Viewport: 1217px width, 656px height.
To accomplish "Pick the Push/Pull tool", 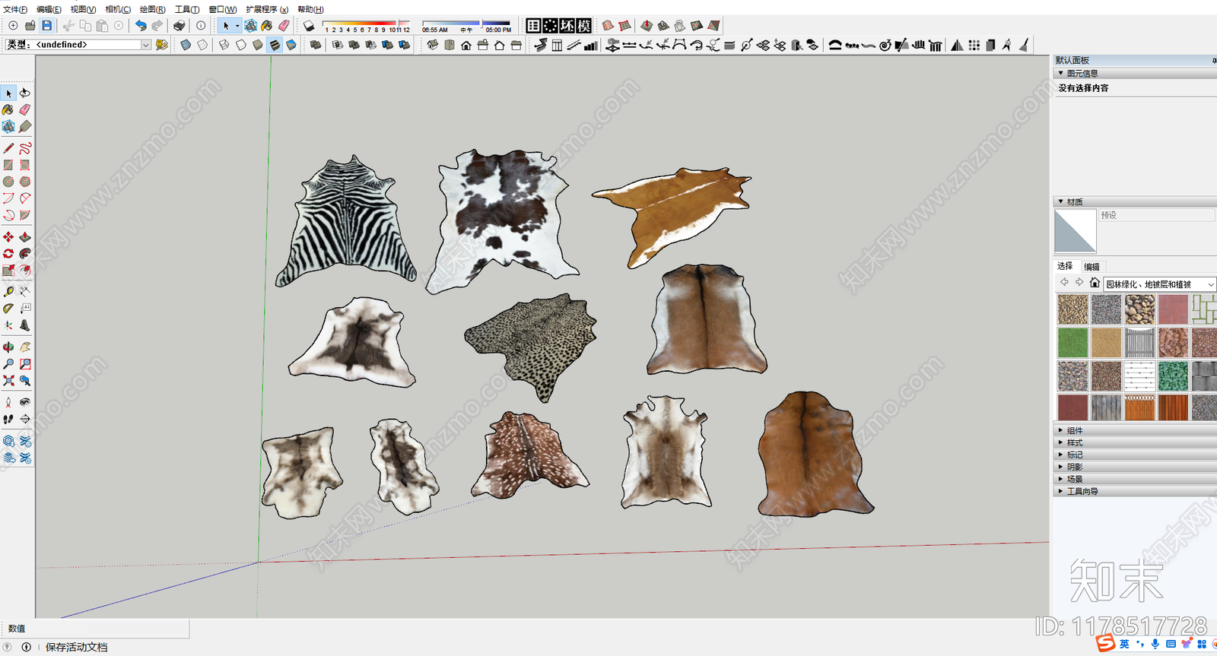I will 25,237.
